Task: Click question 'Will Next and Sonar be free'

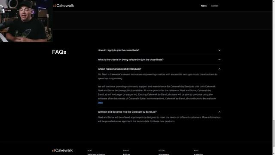Action: tap(127, 112)
